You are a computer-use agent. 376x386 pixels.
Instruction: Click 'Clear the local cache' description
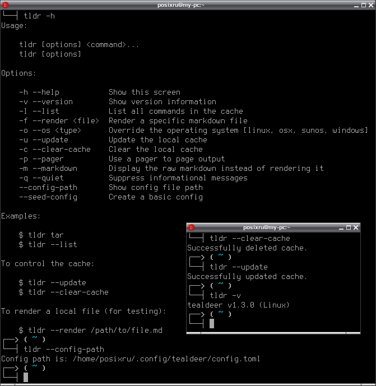point(156,150)
